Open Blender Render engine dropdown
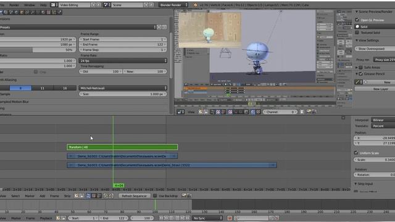Screen dimensions: 395x222 173,5
